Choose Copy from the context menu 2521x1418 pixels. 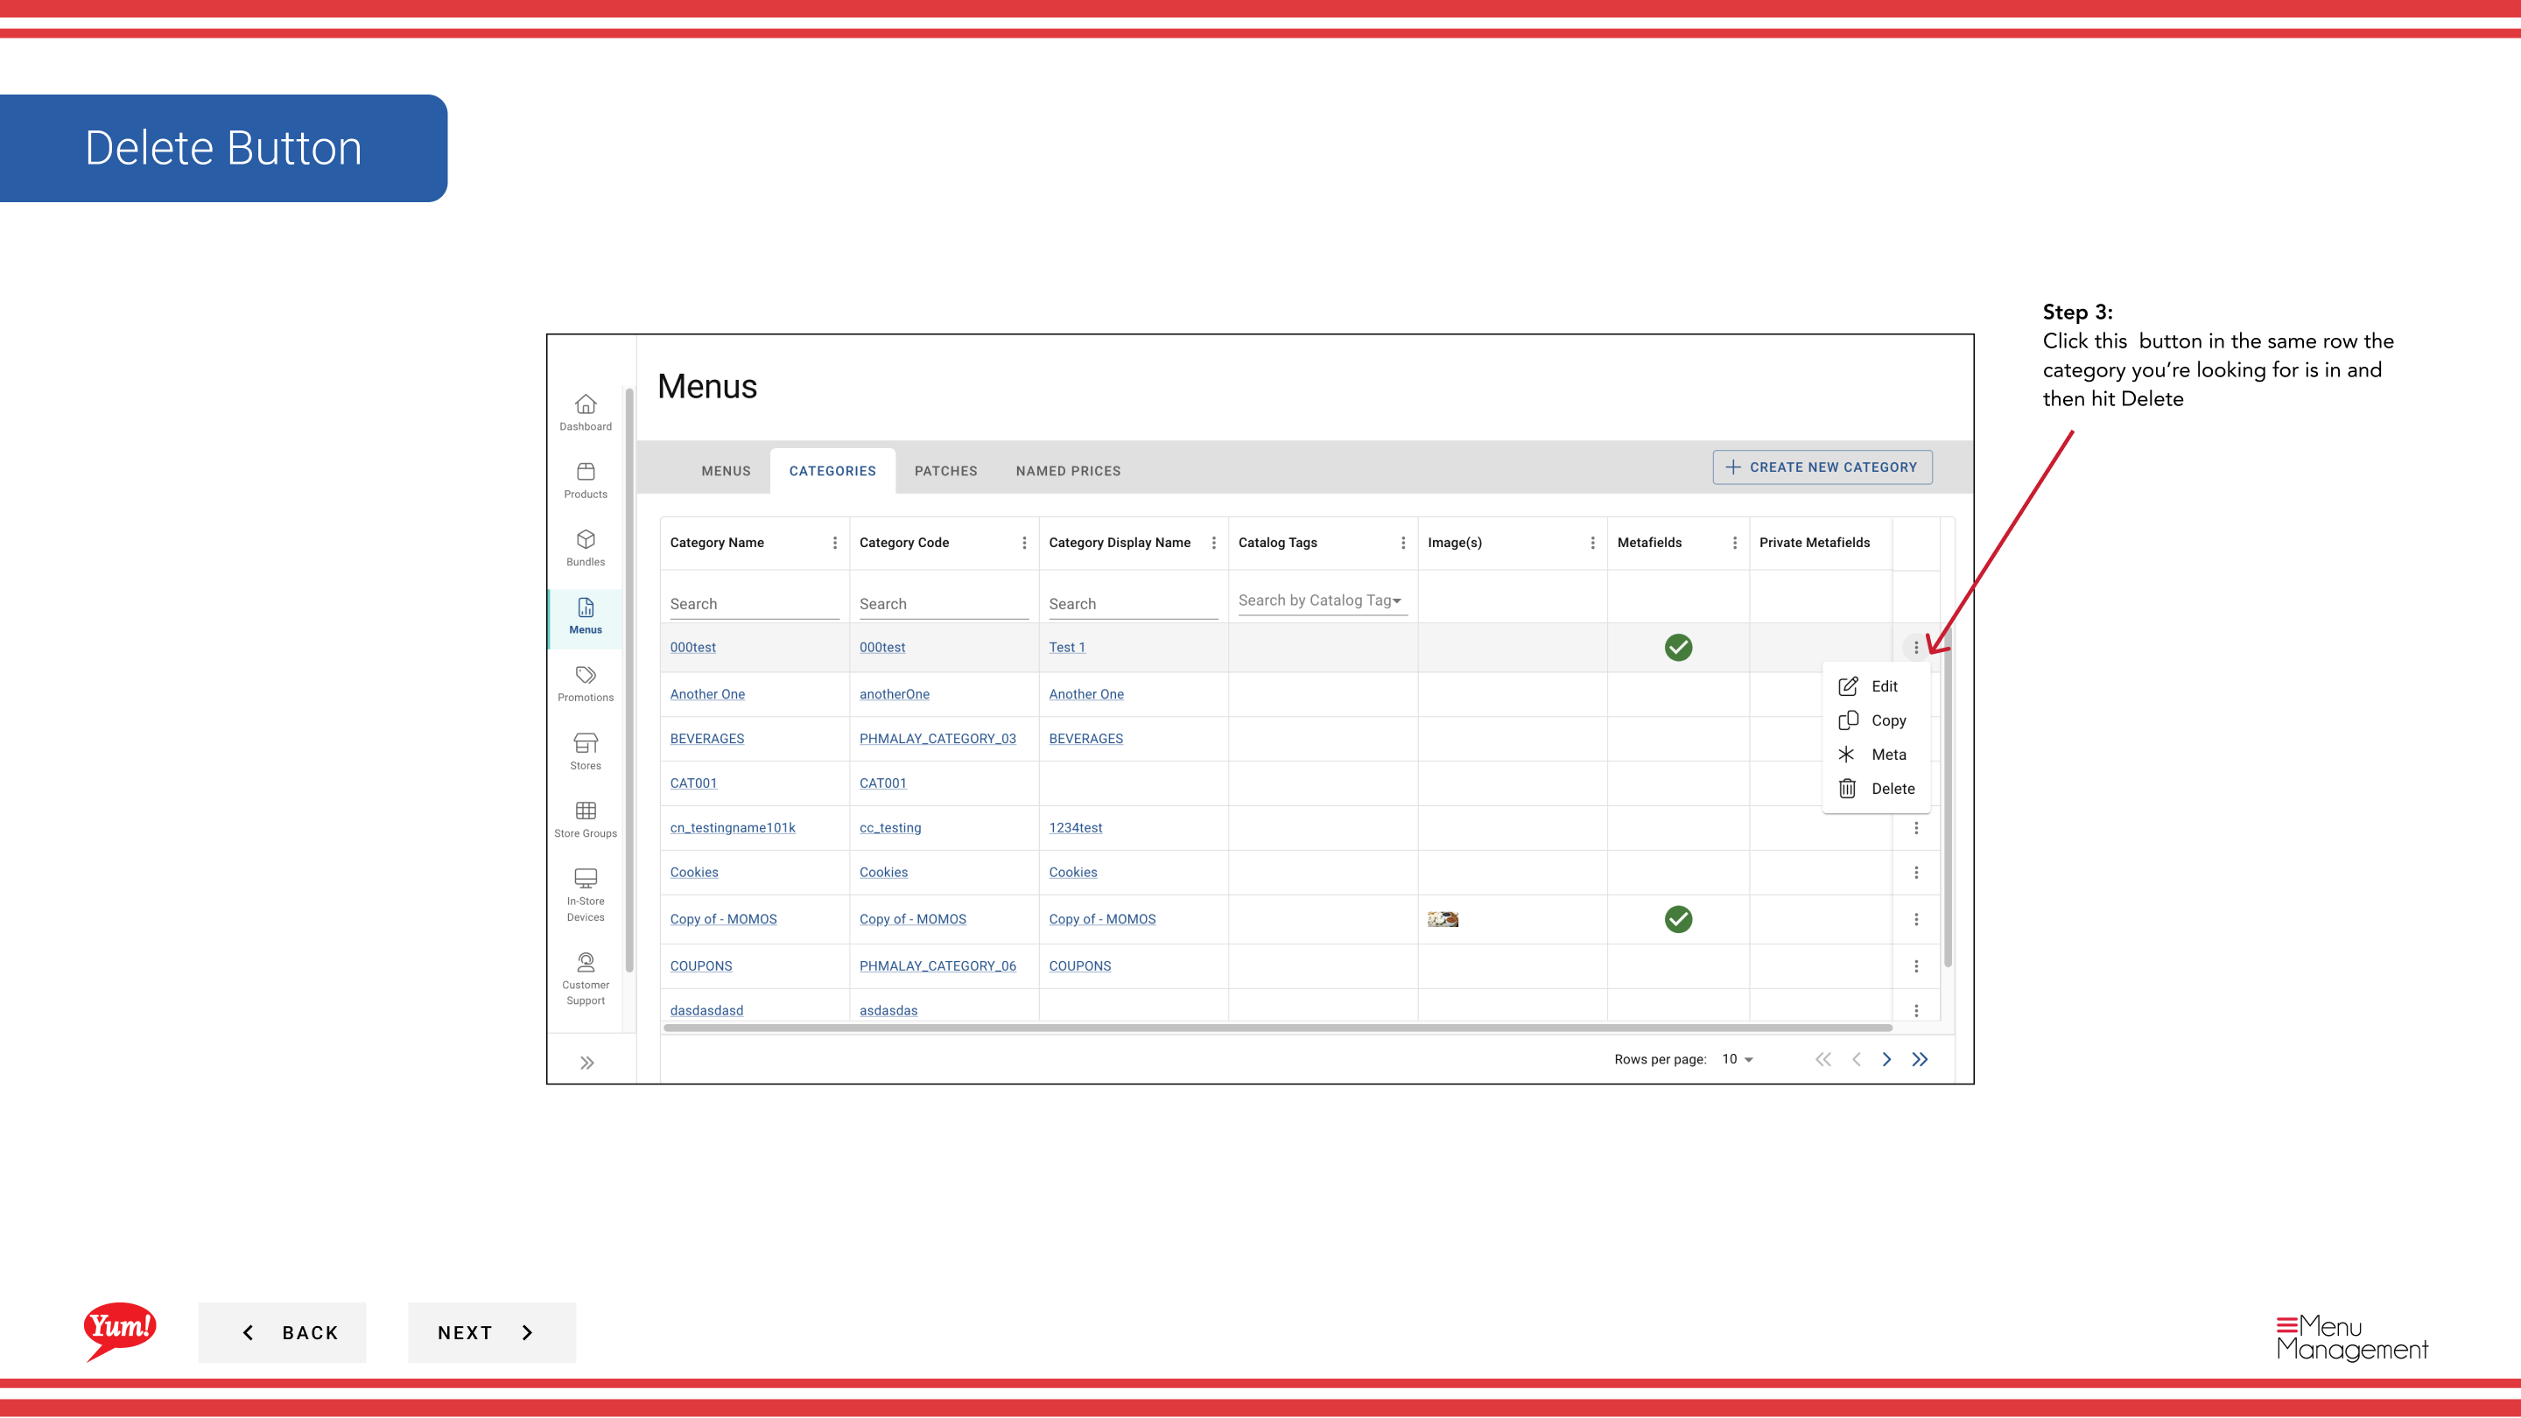click(1875, 720)
